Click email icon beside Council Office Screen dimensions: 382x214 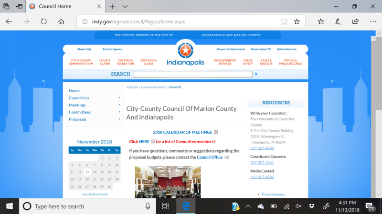(x=226, y=157)
